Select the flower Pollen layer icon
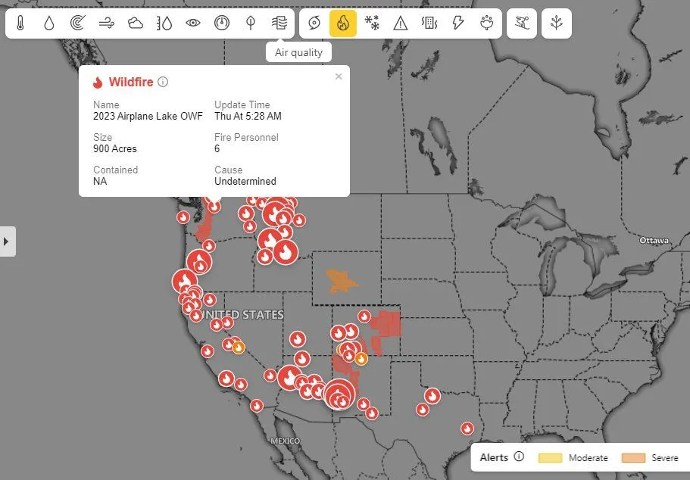 click(x=487, y=23)
